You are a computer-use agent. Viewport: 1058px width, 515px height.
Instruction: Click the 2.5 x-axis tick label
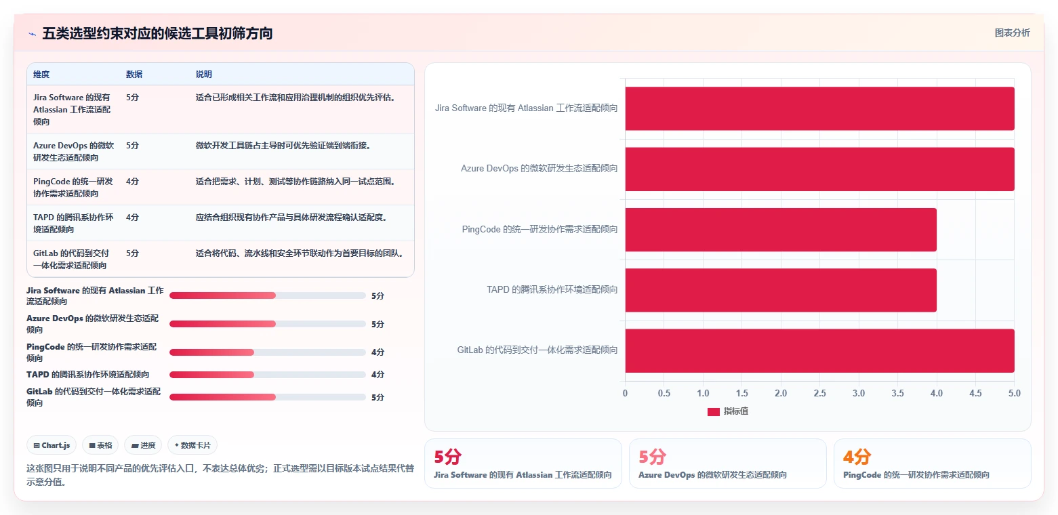[x=819, y=393]
